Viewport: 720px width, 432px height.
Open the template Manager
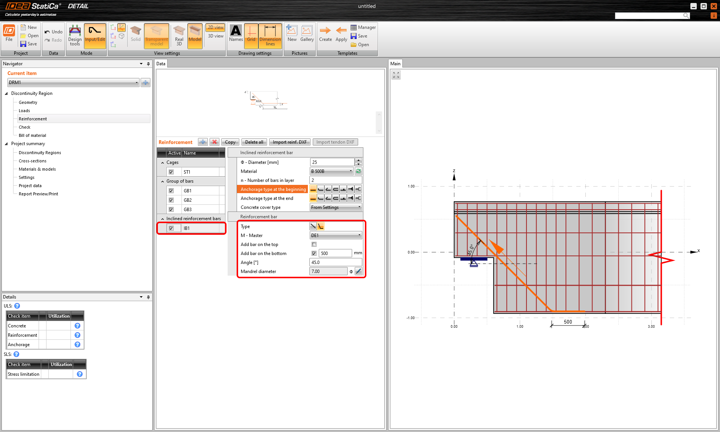(363, 27)
